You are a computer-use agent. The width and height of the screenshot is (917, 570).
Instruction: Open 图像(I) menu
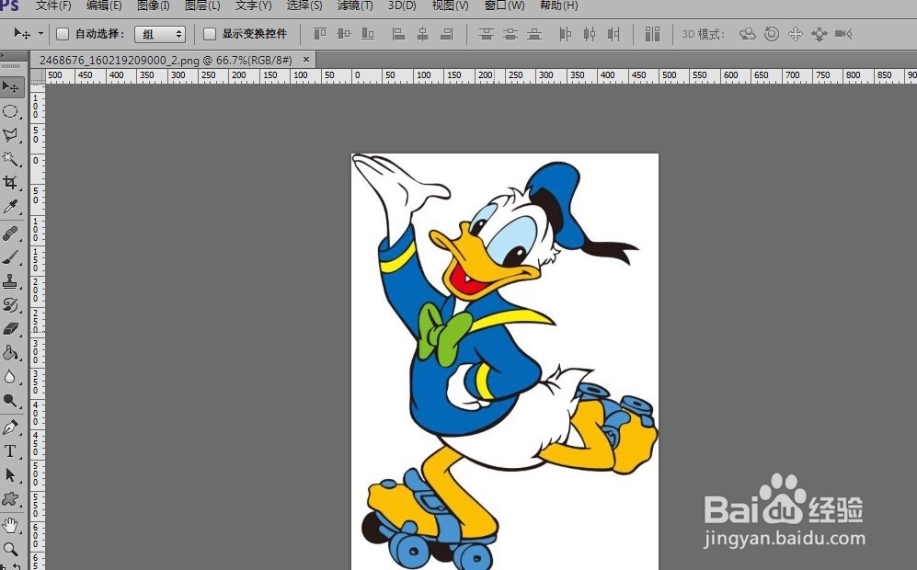click(x=154, y=6)
